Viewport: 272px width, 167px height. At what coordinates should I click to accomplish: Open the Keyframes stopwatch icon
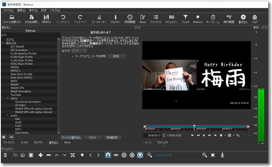213,17
